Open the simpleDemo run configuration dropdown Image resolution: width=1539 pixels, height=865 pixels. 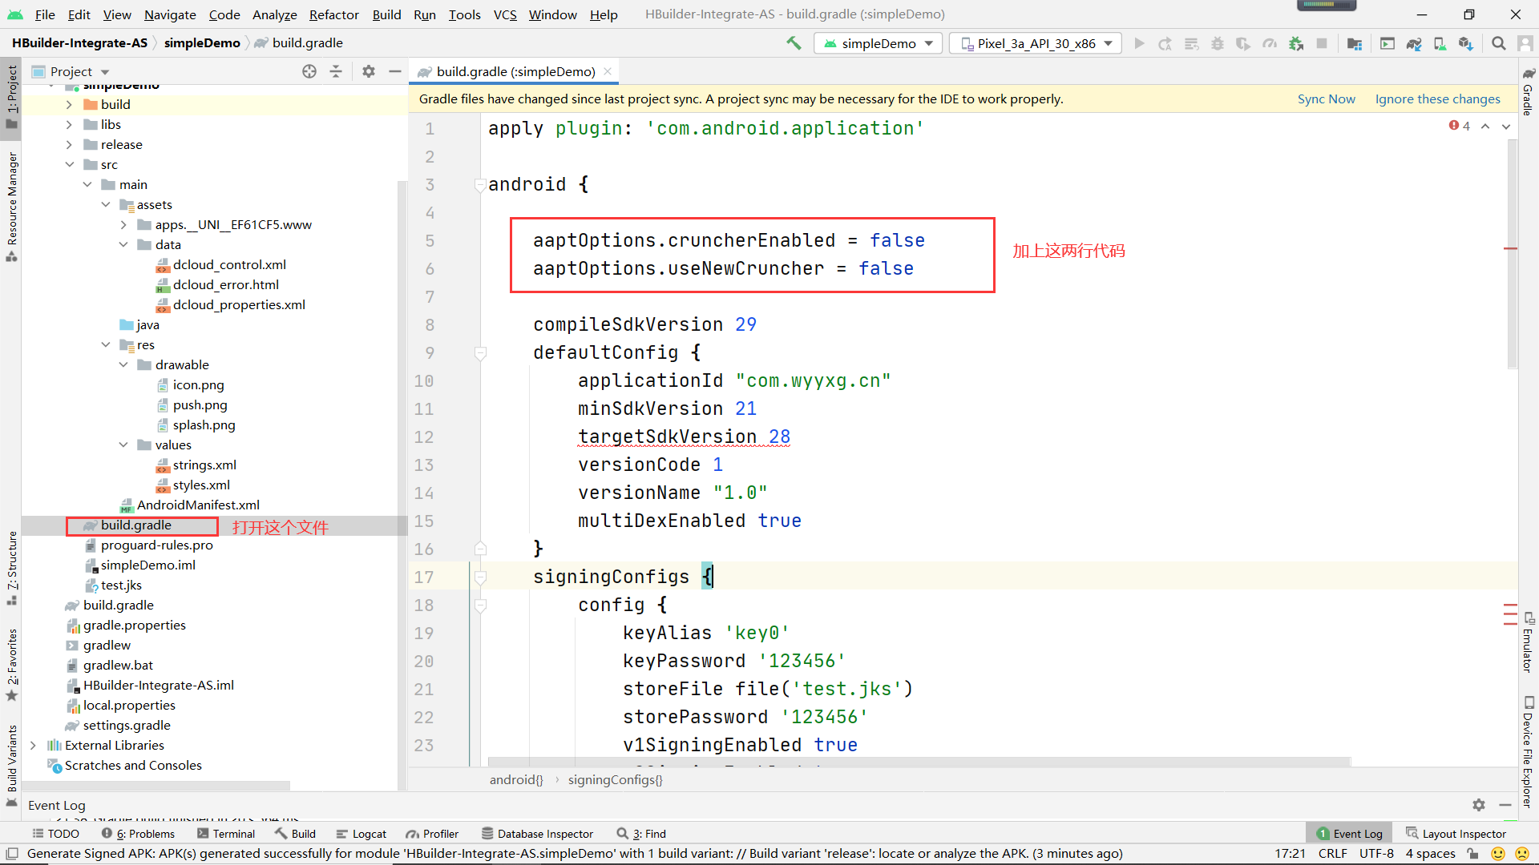(879, 43)
